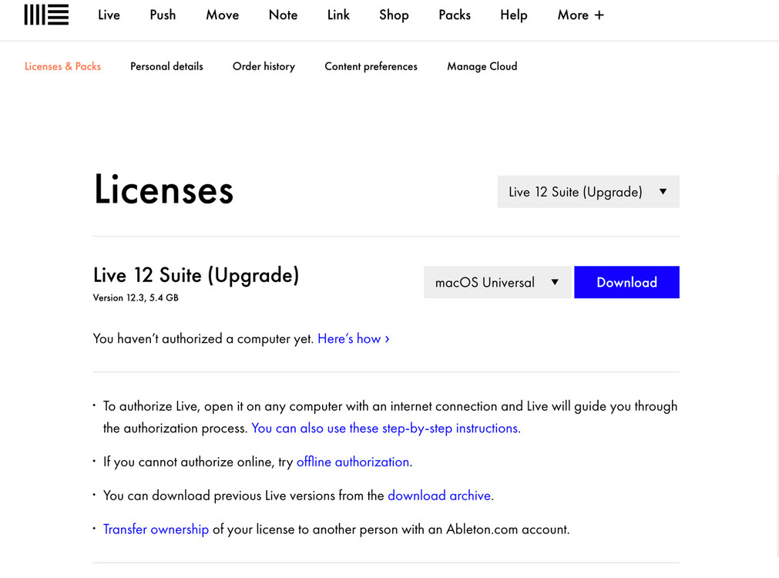The width and height of the screenshot is (779, 578).
Task: Open the license selector dropdown
Action: tap(588, 192)
